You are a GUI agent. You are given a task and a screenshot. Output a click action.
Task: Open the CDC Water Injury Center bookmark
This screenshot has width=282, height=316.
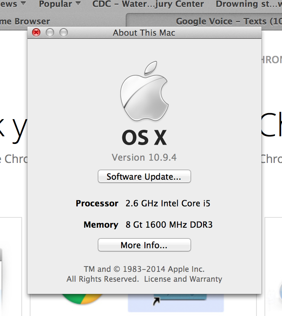[x=148, y=4]
